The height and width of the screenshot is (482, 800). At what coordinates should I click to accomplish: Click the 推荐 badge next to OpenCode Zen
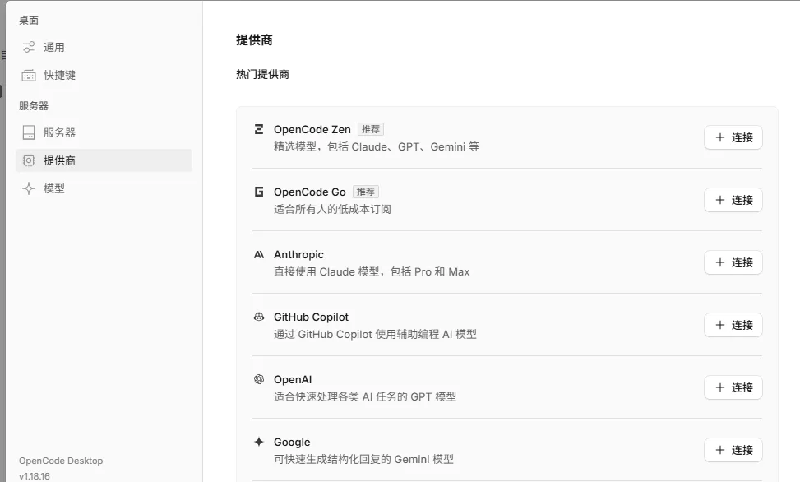tap(371, 129)
